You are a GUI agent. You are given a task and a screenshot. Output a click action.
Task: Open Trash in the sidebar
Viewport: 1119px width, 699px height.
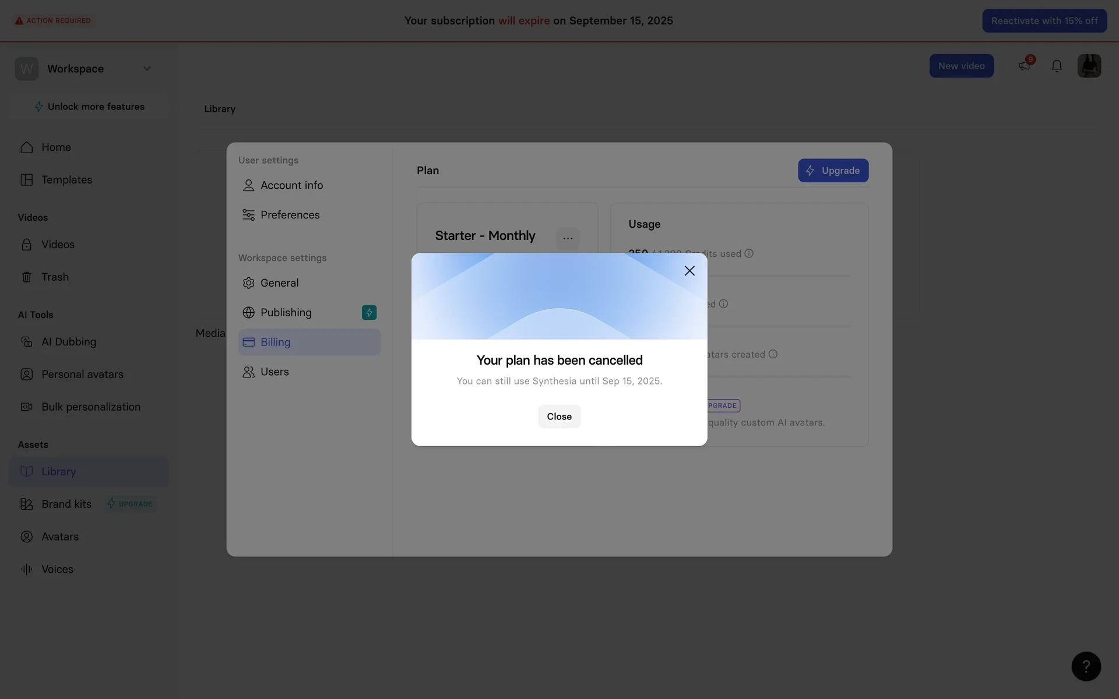click(89, 277)
